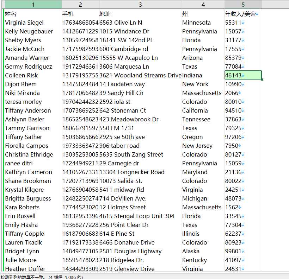The image size is (289, 279).
Task: Select the cell Lauren Tkacik
Action: 33,242
